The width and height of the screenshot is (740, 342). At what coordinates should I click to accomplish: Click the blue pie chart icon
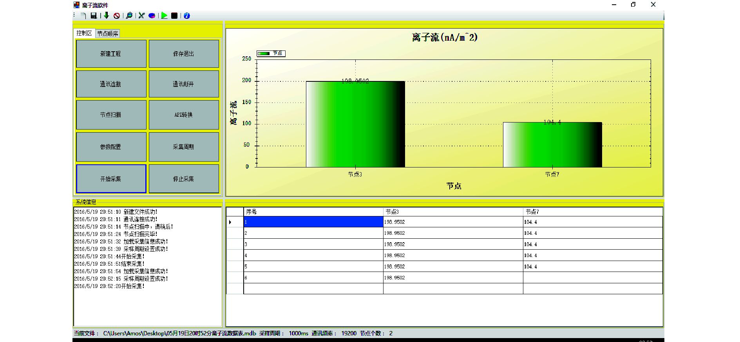(152, 16)
